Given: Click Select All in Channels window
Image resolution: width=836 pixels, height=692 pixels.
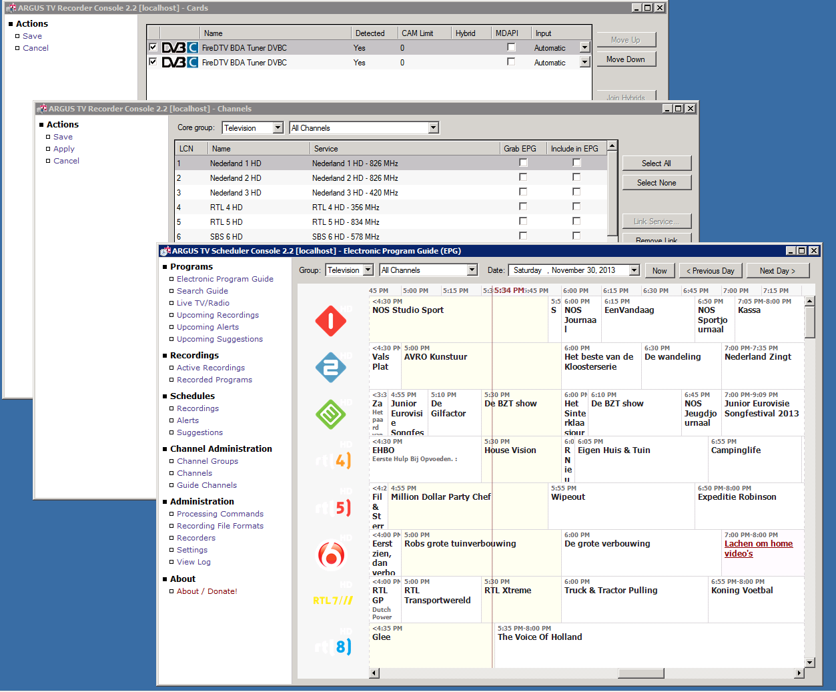Looking at the screenshot, I should coord(657,163).
